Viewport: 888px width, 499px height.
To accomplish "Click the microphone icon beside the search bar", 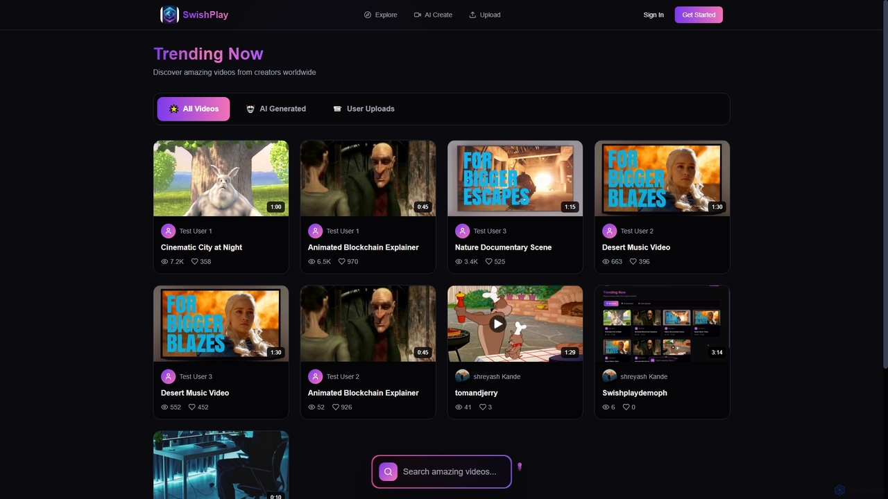I will (x=520, y=467).
